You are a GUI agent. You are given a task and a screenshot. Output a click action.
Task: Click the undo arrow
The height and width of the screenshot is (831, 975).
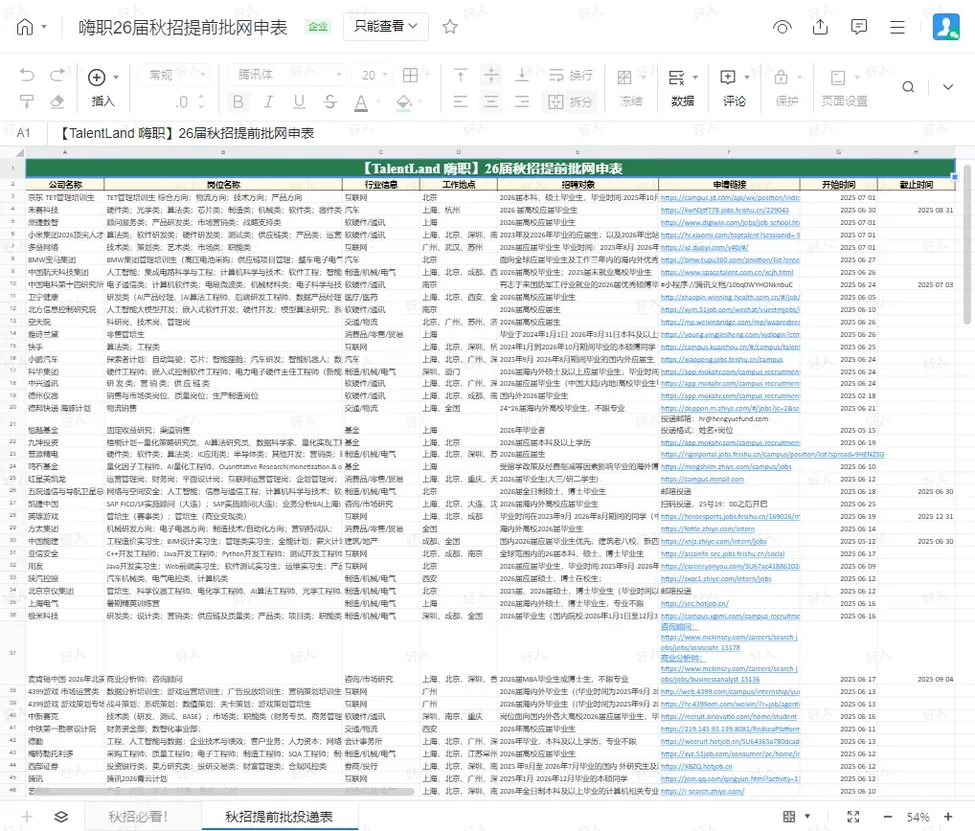click(27, 76)
